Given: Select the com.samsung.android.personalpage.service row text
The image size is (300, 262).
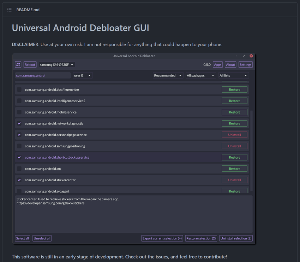Looking at the screenshot, I should pos(56,135).
